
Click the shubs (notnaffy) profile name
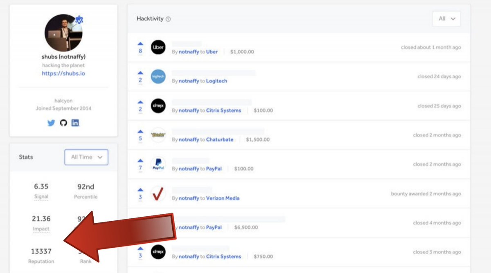[x=63, y=57]
